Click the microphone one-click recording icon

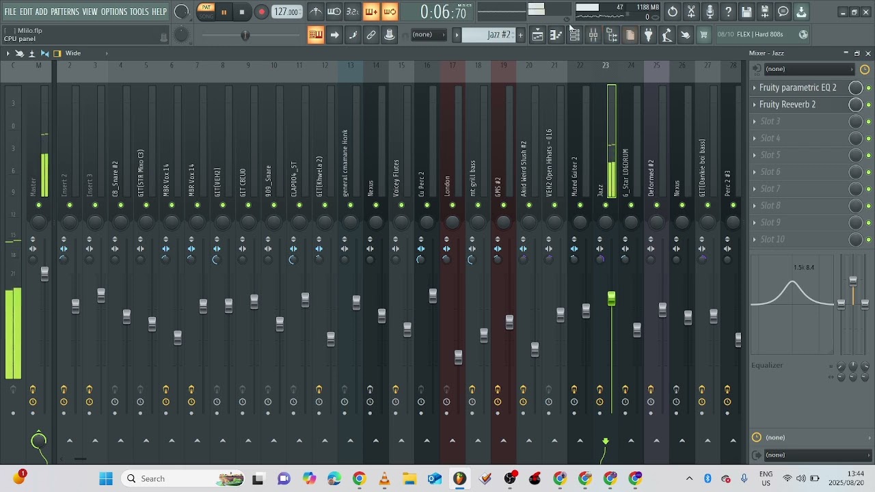tap(710, 12)
